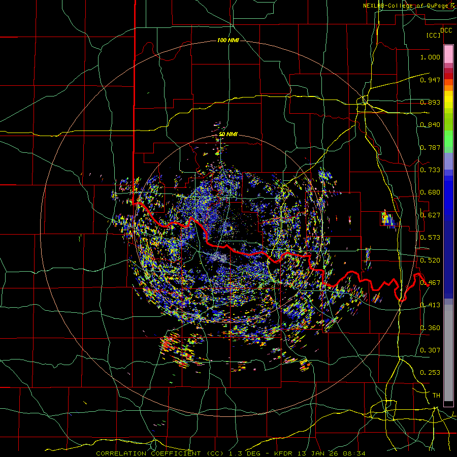Select the 0.360 scale value
This screenshot has width=457, height=457.
[430, 328]
